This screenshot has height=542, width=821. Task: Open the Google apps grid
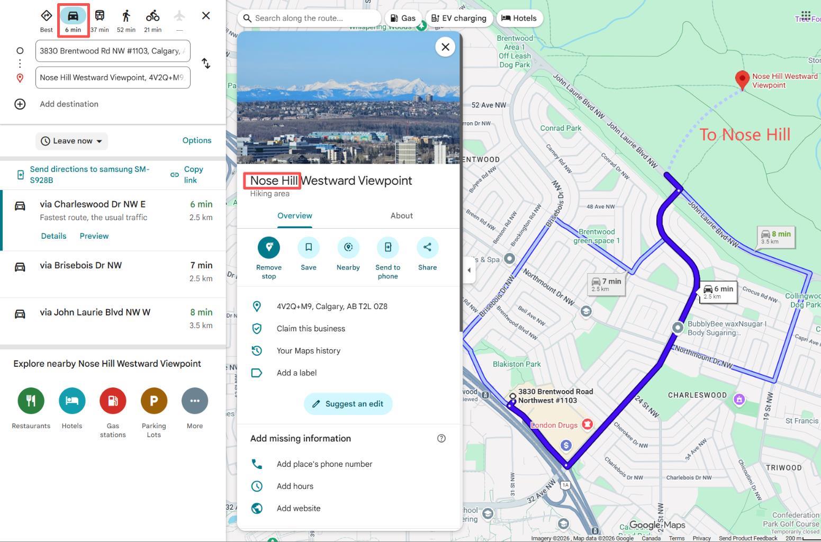tap(806, 15)
